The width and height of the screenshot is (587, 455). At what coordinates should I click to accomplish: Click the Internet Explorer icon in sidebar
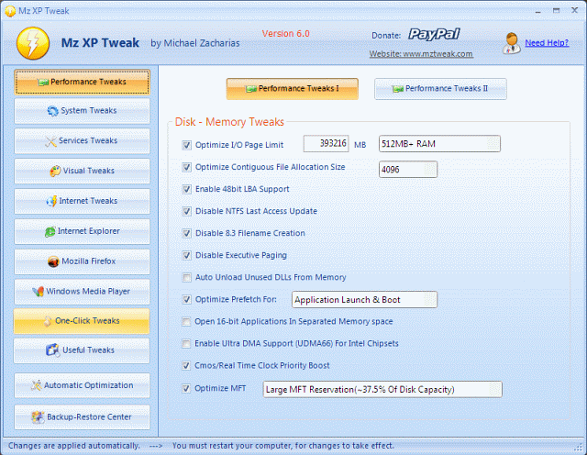click(x=50, y=231)
